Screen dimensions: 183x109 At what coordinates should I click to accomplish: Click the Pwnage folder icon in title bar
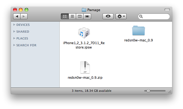coord(84,10)
